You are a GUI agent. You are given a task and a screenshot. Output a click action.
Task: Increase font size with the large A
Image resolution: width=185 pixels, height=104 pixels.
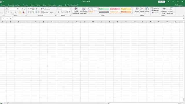tap(23, 9)
